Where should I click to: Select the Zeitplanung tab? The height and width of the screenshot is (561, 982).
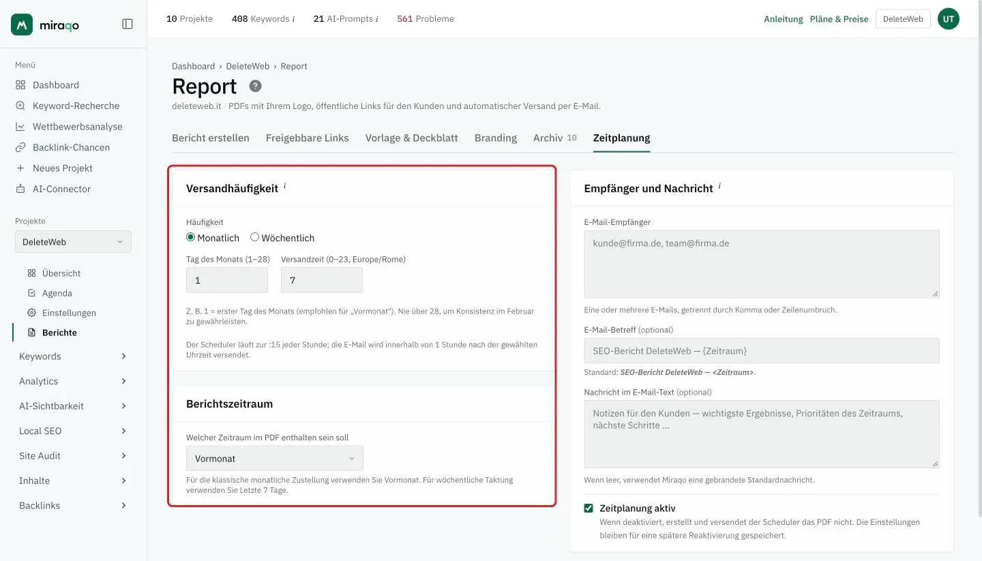pyautogui.click(x=622, y=138)
